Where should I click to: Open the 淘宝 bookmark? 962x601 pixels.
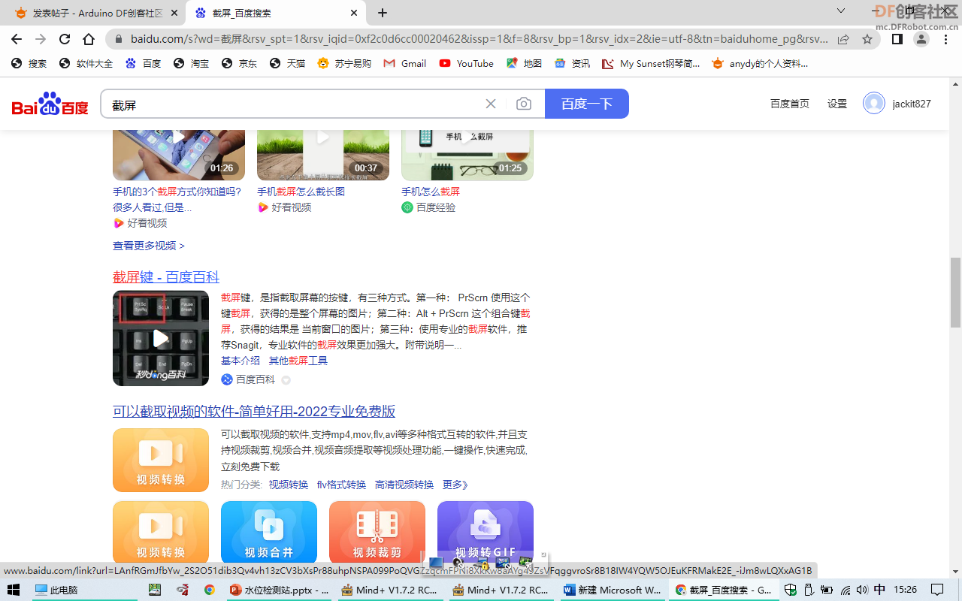[x=191, y=64]
